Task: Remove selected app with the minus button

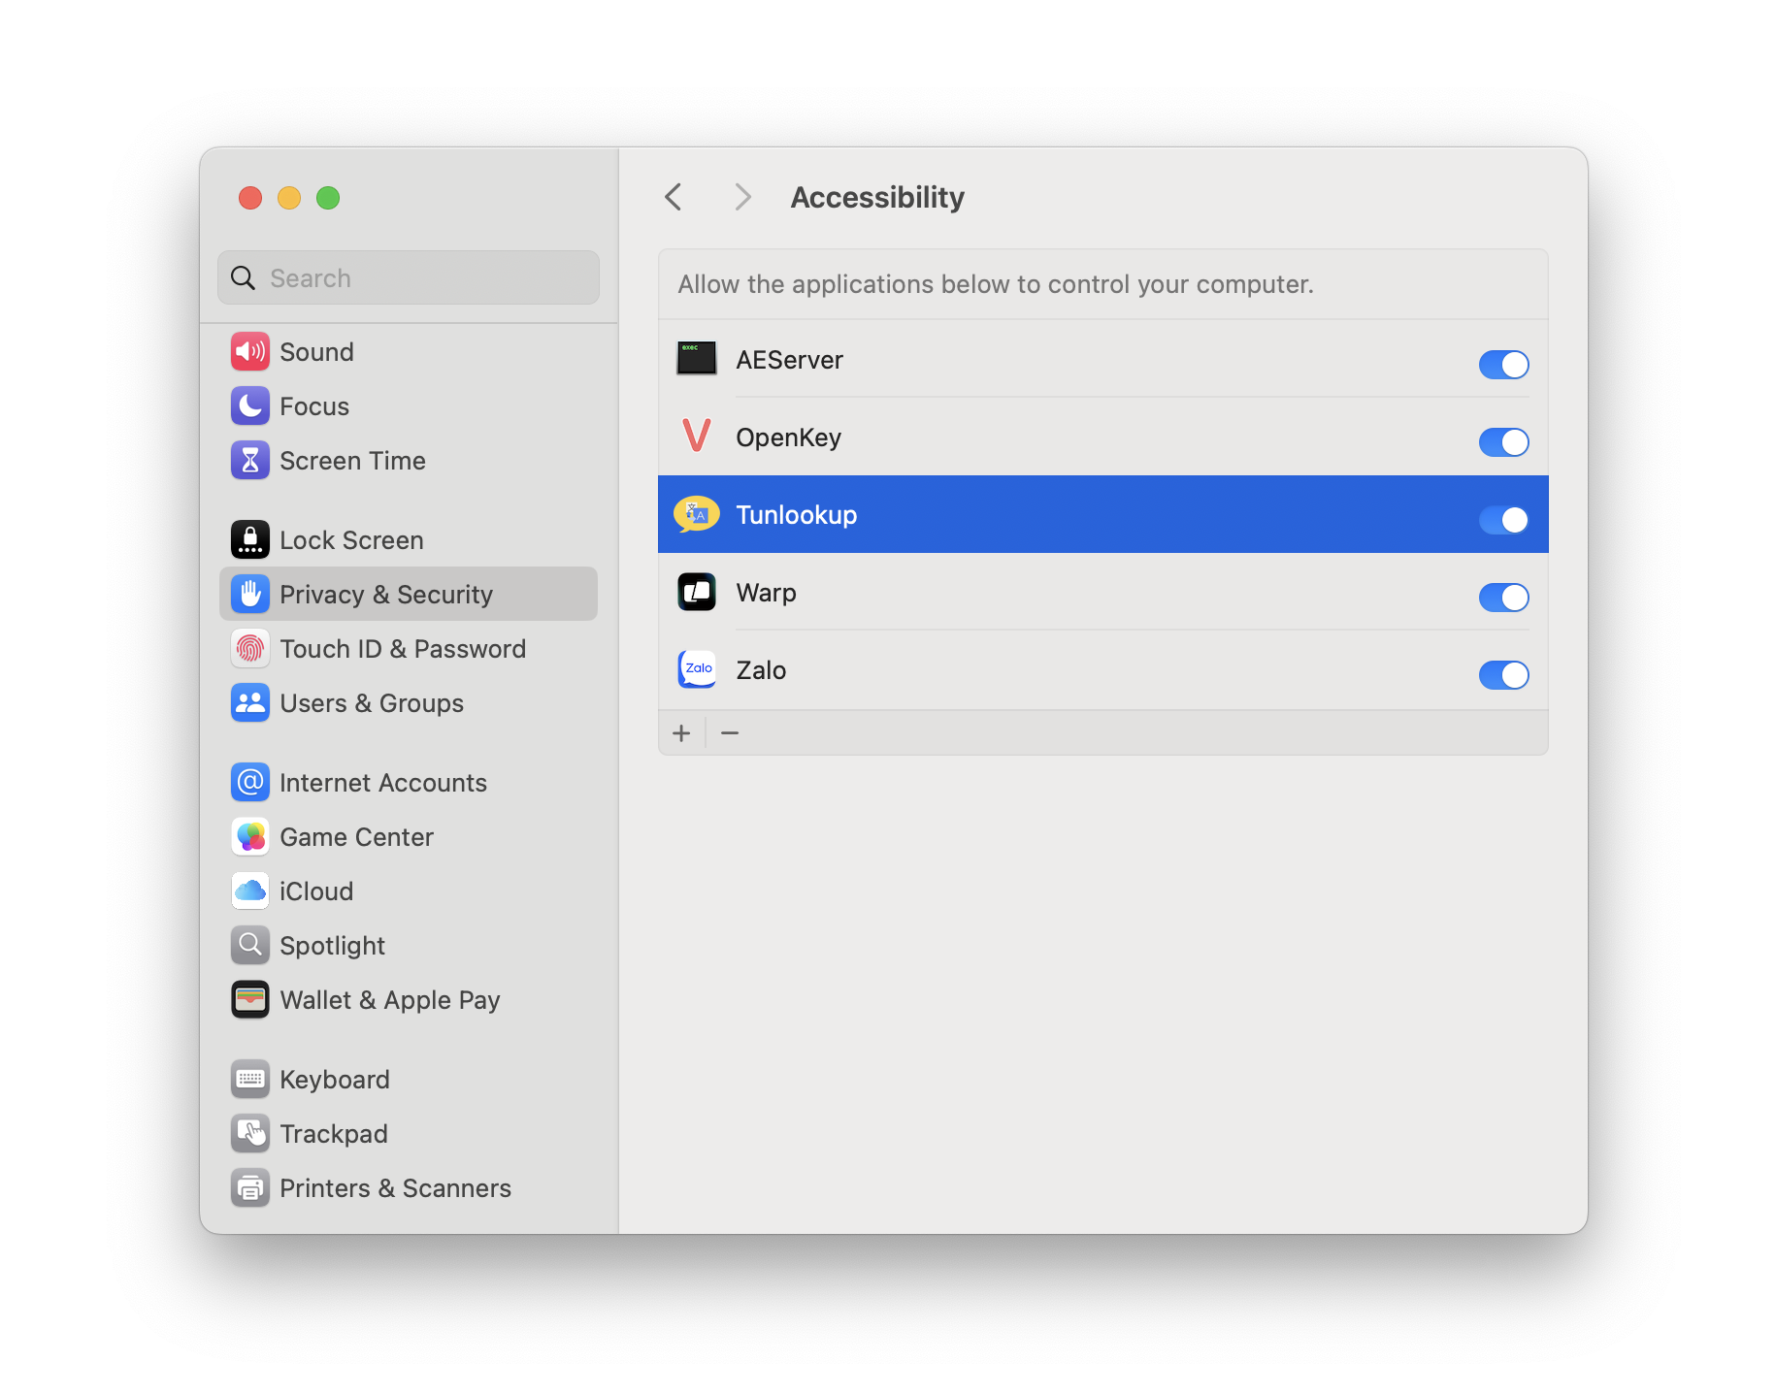Action: [730, 733]
